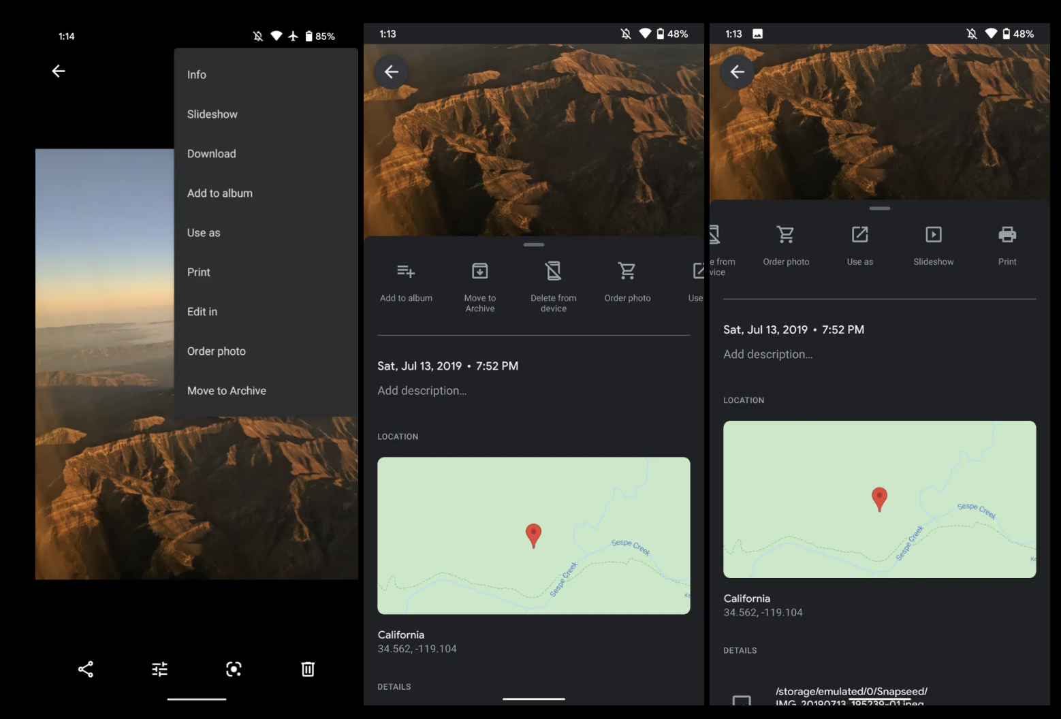1061x719 pixels.
Task: Pick Use as in the overflow menu
Action: [x=204, y=233]
